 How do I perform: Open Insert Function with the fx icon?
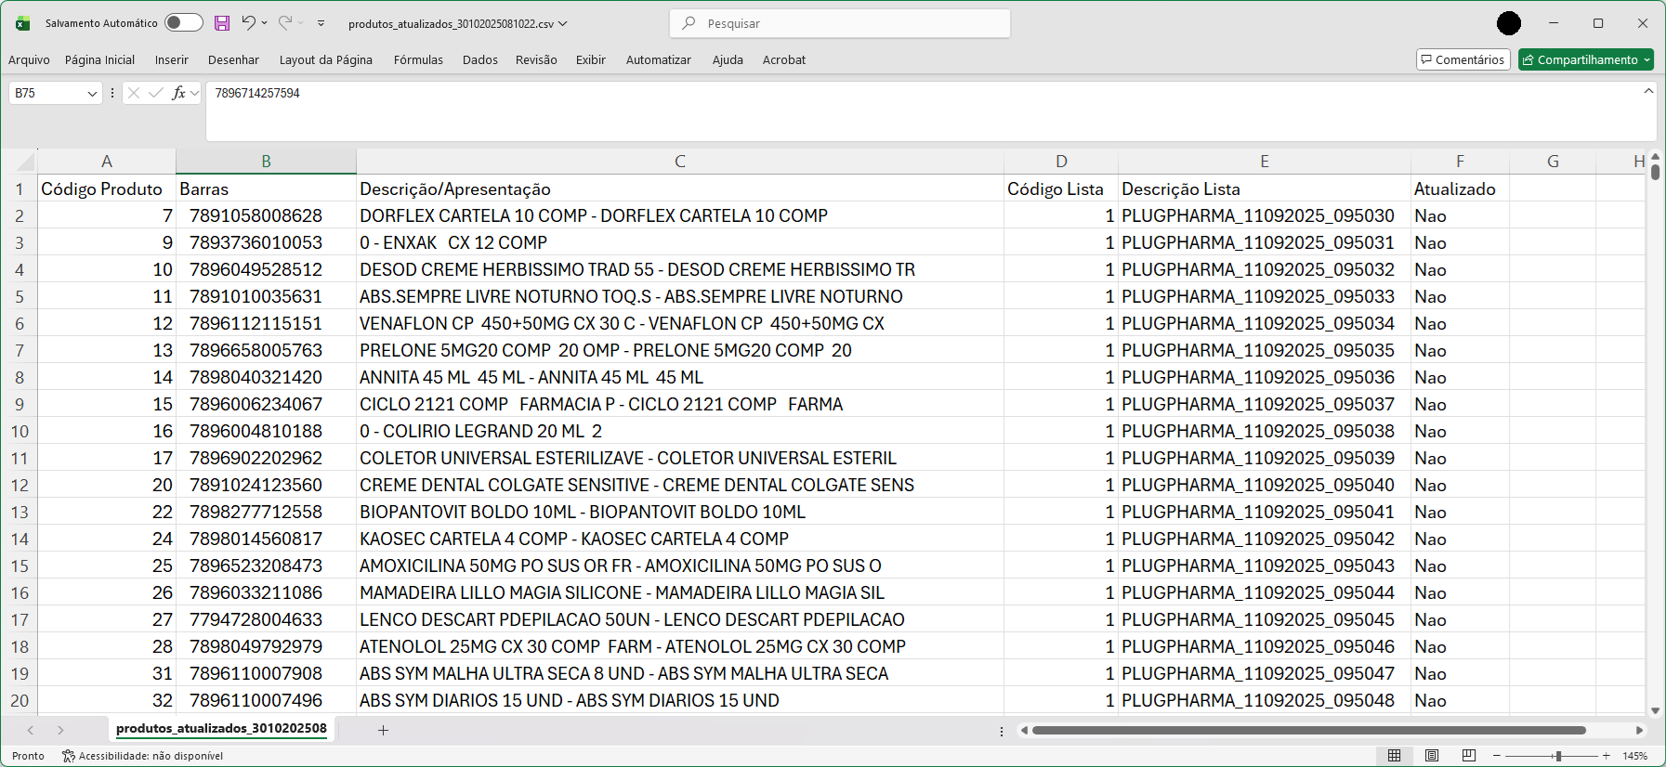click(x=178, y=93)
